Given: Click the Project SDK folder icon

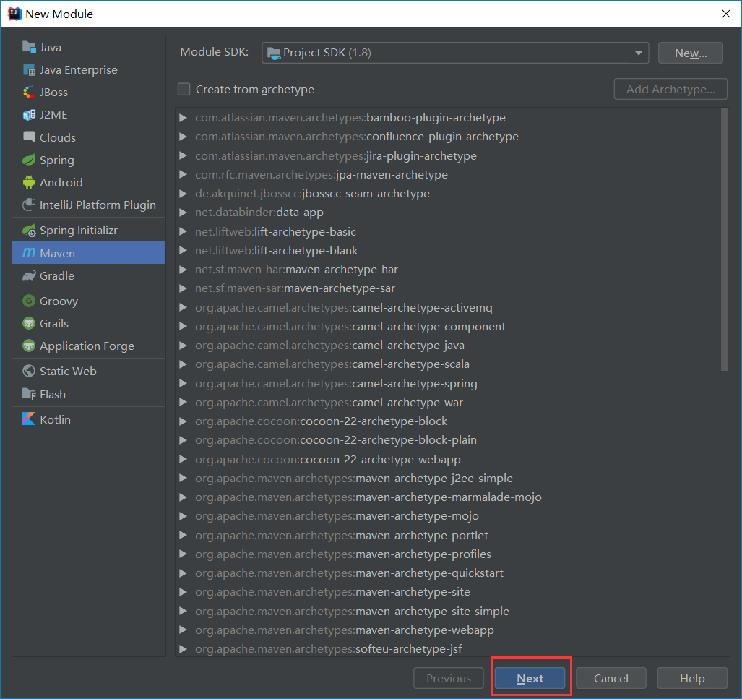Looking at the screenshot, I should tap(274, 53).
